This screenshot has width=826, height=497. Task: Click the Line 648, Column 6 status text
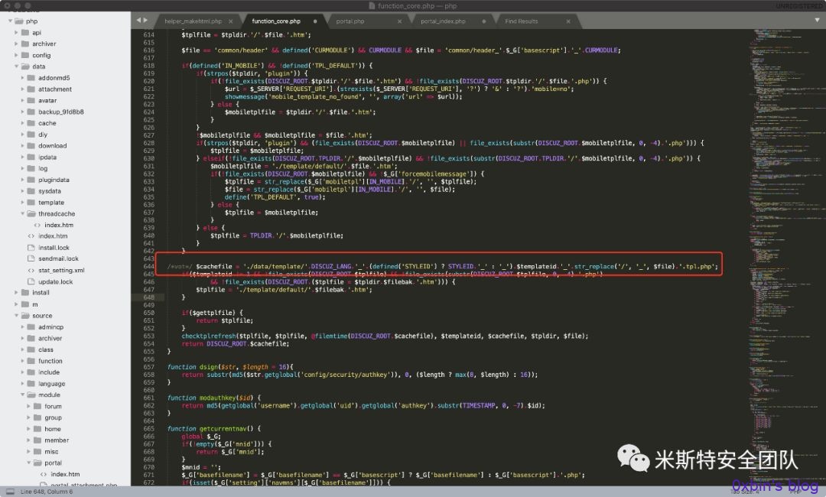[x=47, y=492]
